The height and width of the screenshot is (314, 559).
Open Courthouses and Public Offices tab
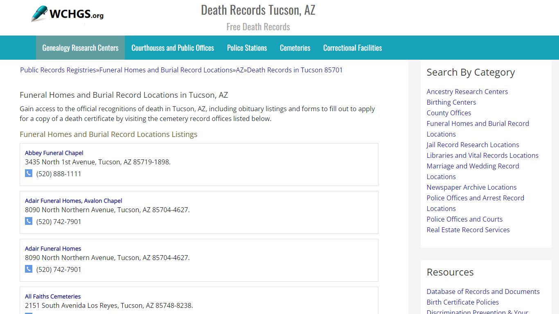173,48
